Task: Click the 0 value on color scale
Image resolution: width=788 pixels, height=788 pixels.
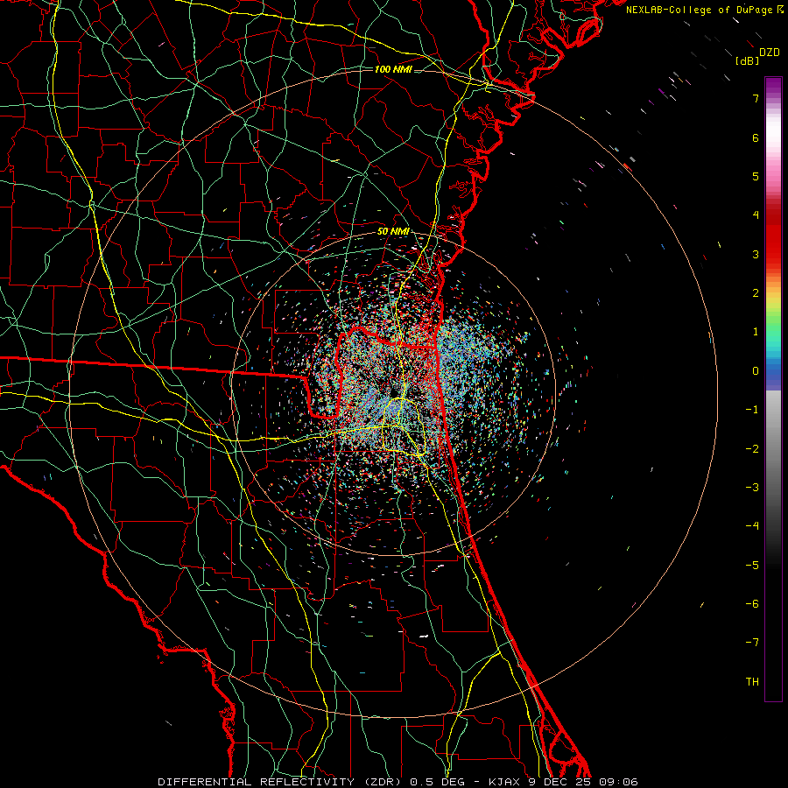Action: coord(756,371)
